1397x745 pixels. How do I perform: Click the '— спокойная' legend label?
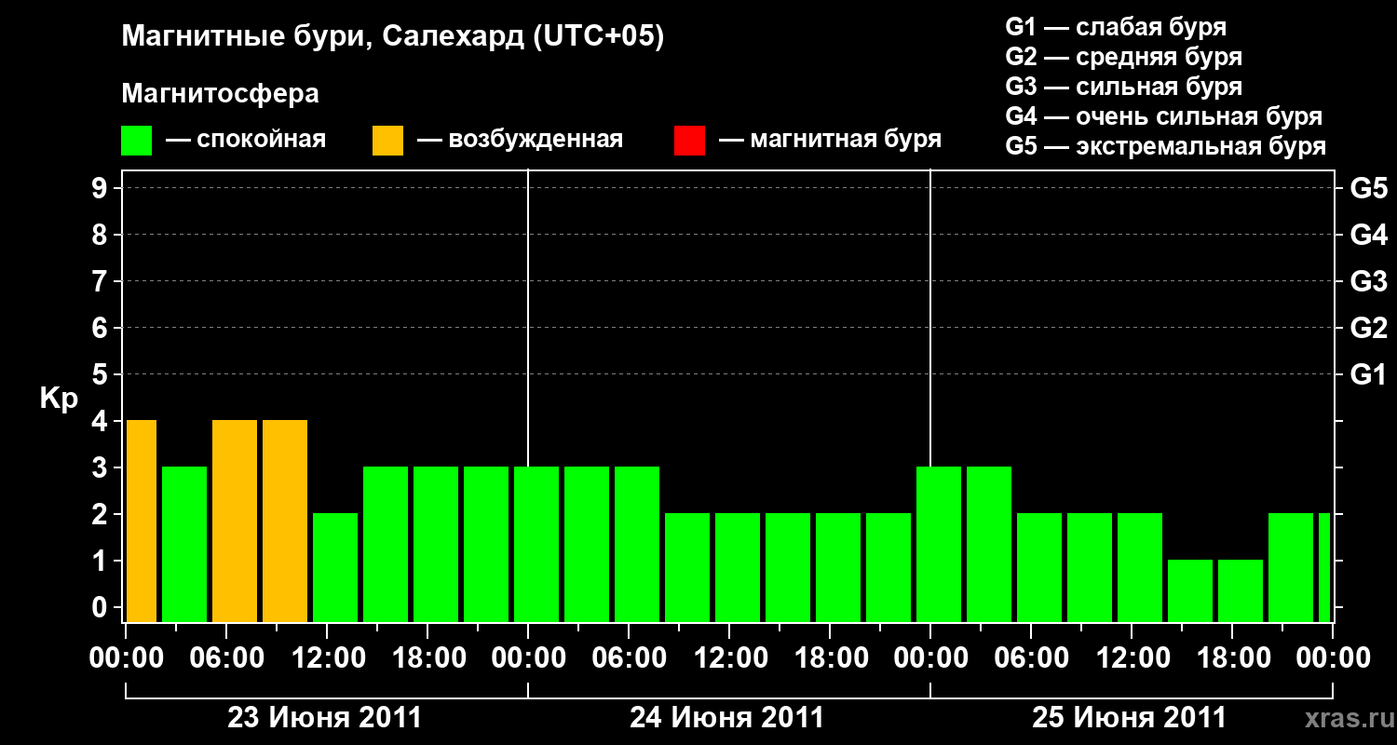[246, 140]
